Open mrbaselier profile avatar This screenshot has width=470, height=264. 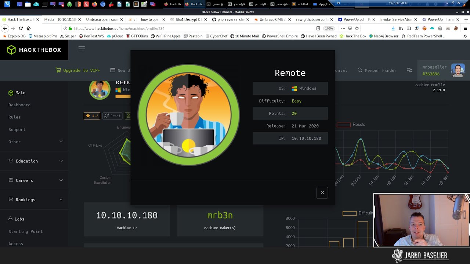[458, 70]
